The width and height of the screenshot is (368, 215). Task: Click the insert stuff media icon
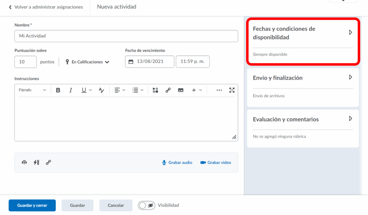click(x=155, y=90)
